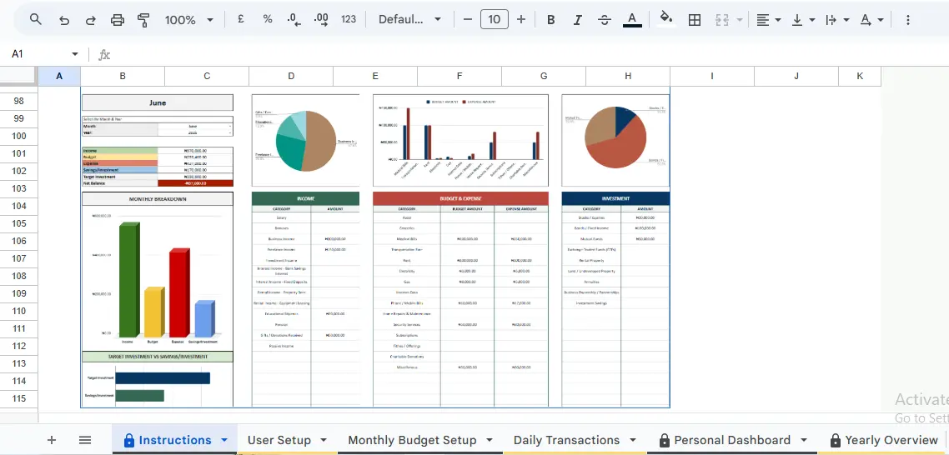Toggle strikethrough formatting

click(604, 20)
